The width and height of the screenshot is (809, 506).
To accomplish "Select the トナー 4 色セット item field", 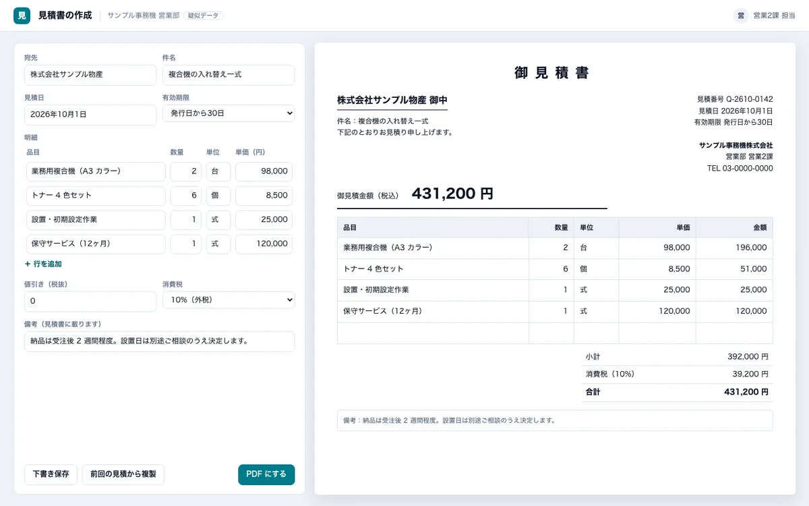I will tap(96, 196).
